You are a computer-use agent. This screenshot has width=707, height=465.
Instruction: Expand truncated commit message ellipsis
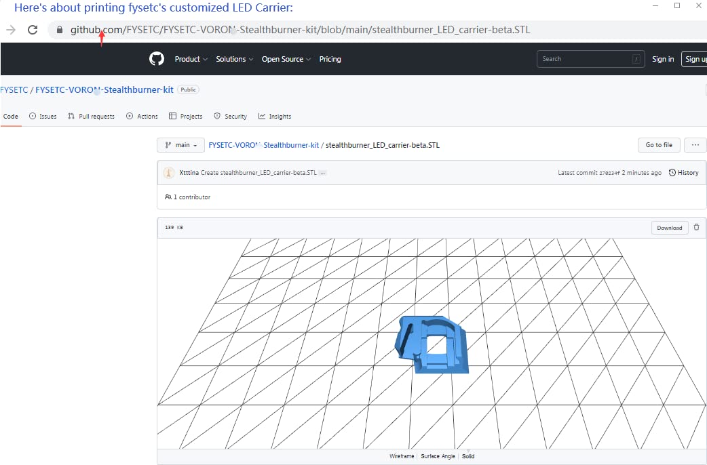[323, 173]
